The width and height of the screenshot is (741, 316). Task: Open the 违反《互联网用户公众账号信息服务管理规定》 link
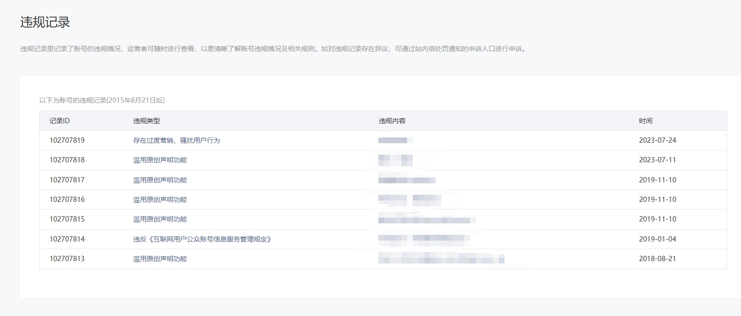(x=202, y=239)
